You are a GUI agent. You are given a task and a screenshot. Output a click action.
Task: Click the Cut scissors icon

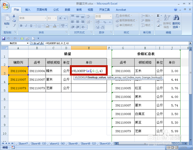click(x=14, y=16)
